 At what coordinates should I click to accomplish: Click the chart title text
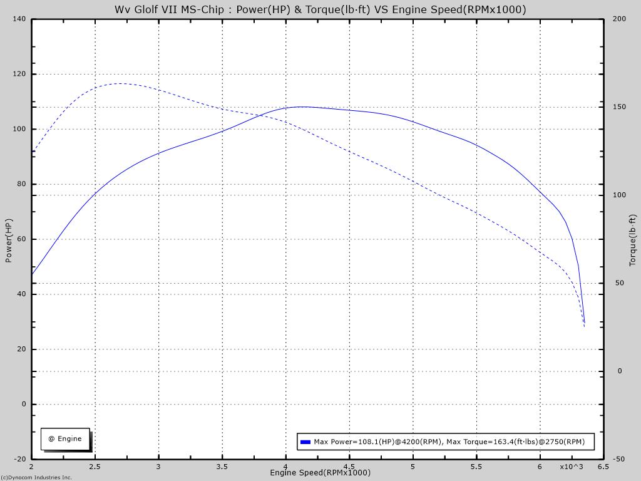coord(320,9)
